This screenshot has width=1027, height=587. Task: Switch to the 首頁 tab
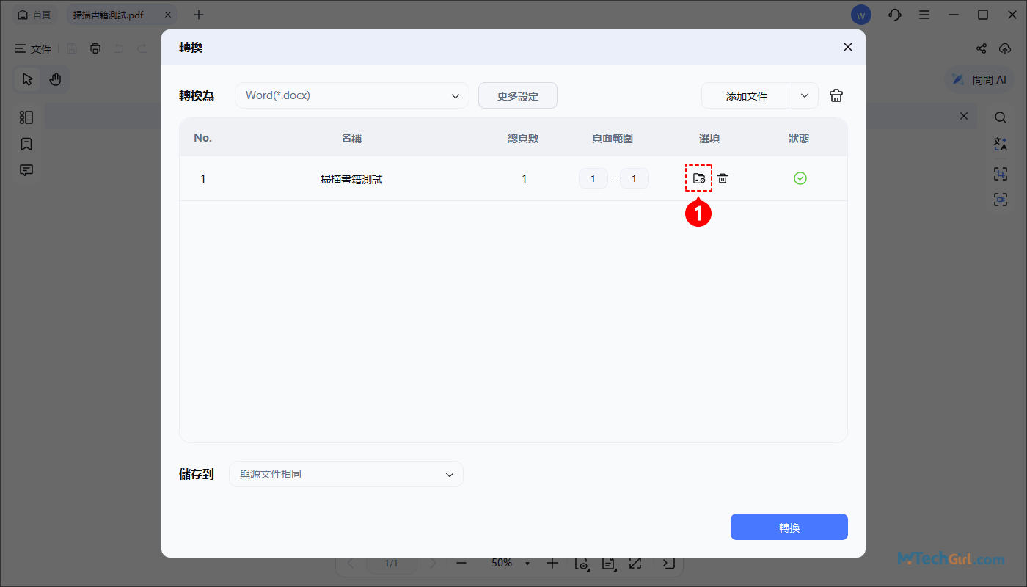click(x=34, y=15)
